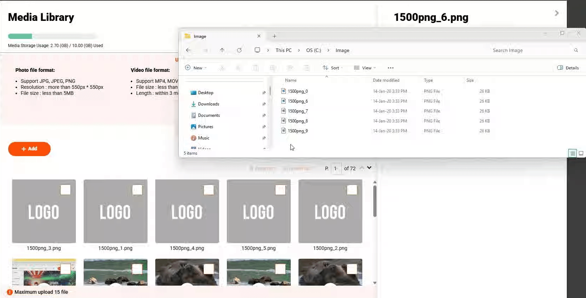Select the Pictures folder in sidebar
586x298 pixels.
[x=205, y=127]
